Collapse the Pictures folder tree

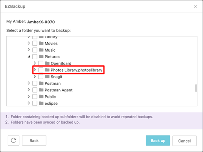coord(29,57)
